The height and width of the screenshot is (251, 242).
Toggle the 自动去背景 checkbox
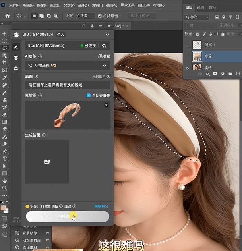pyautogui.click(x=88, y=95)
